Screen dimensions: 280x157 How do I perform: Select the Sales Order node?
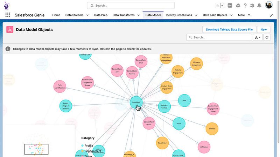(162, 143)
